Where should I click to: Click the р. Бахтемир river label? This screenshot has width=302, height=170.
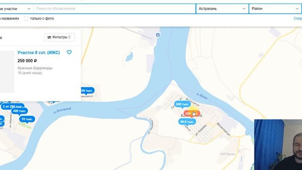[x=62, y=110]
